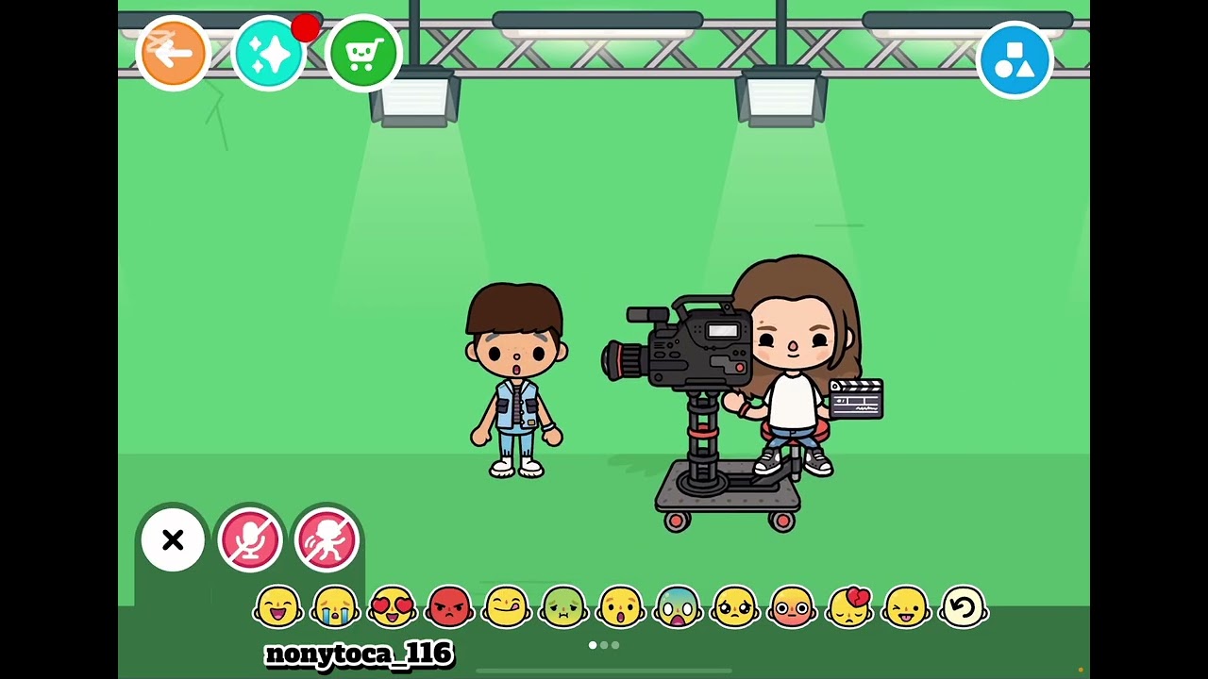Tap the clapperboard held by the girl
The image size is (1208, 679).
point(856,399)
